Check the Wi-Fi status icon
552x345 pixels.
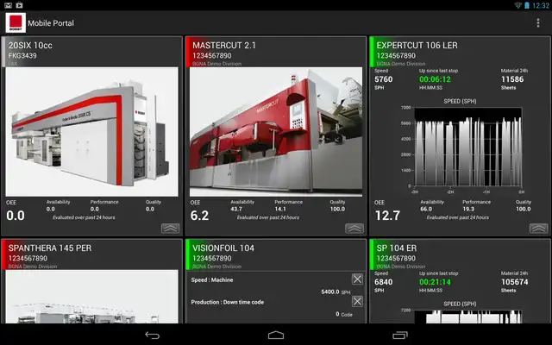pos(517,5)
